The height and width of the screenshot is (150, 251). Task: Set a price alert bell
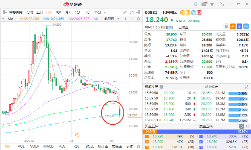tap(226, 26)
